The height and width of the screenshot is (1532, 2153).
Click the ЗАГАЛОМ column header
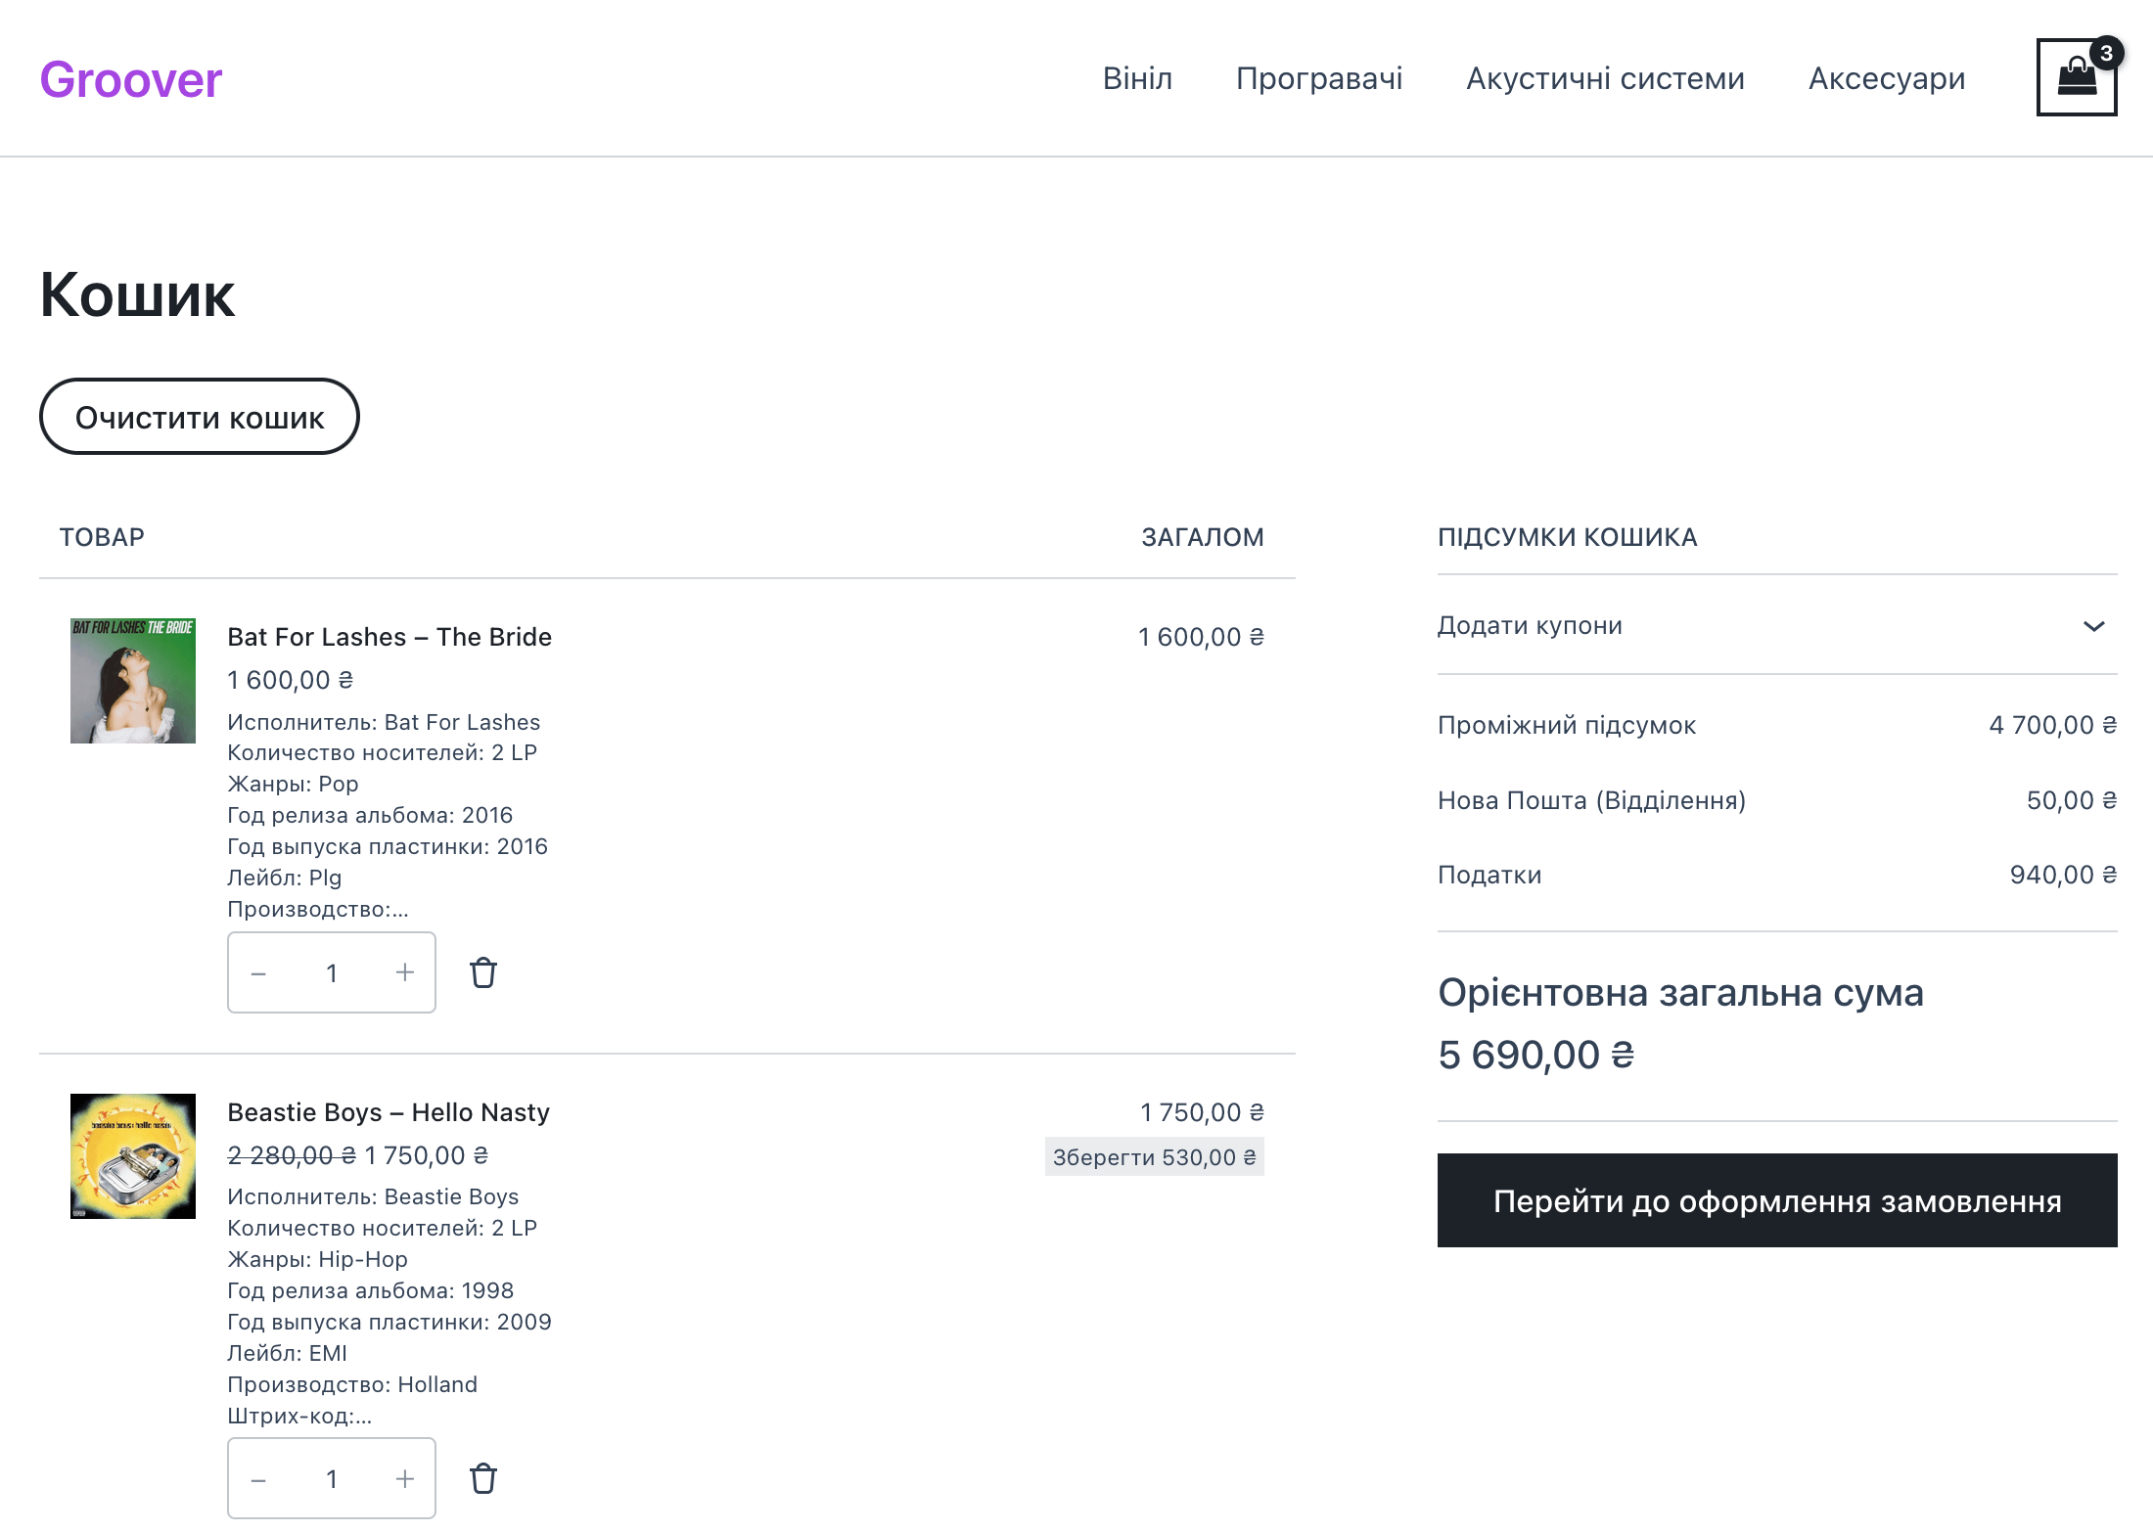click(1203, 537)
